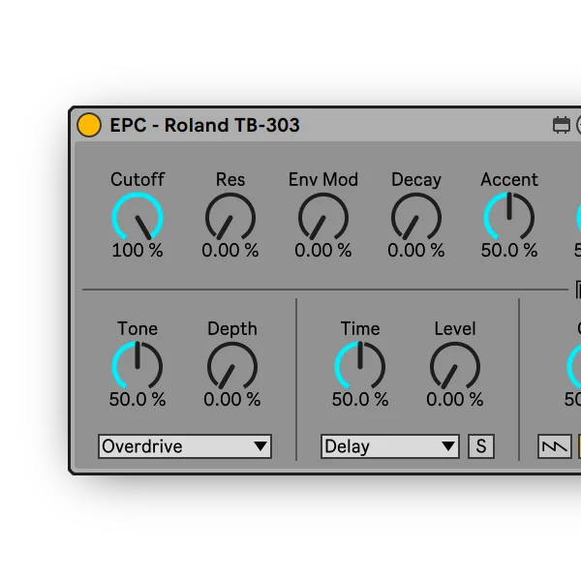Click the Level knob
Image resolution: width=581 pixels, height=581 pixels.
point(455,366)
